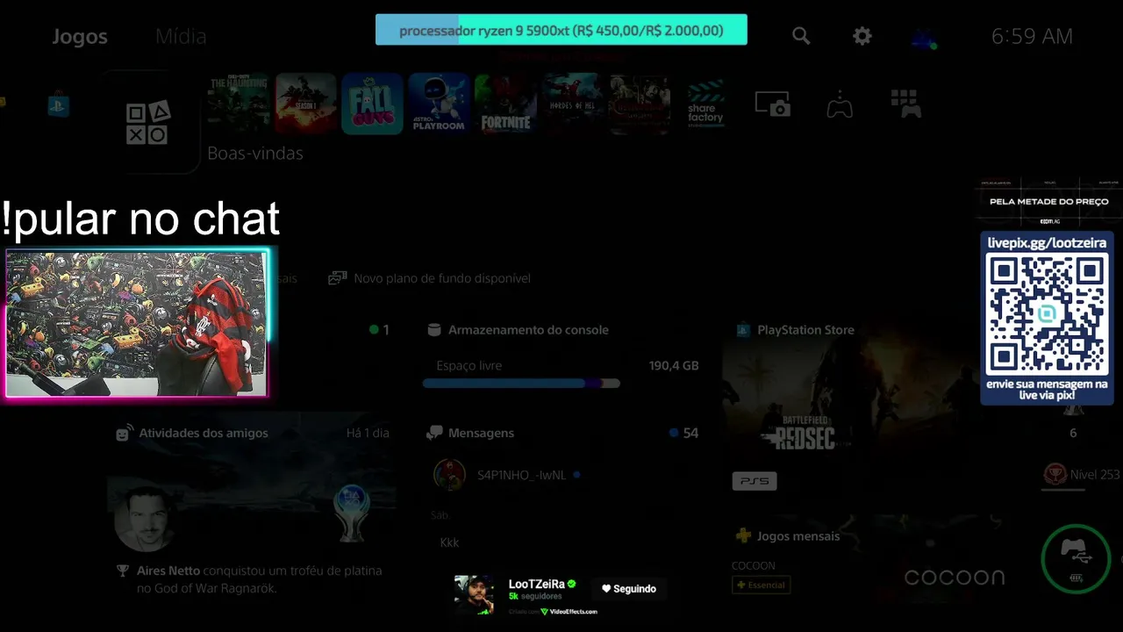Click the search magnifier icon
This screenshot has height=632, width=1123.
tap(801, 36)
